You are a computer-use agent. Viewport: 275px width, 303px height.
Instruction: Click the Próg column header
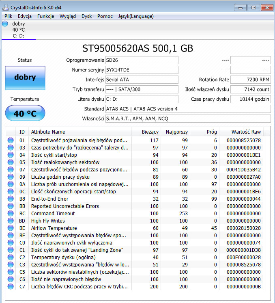click(204, 132)
